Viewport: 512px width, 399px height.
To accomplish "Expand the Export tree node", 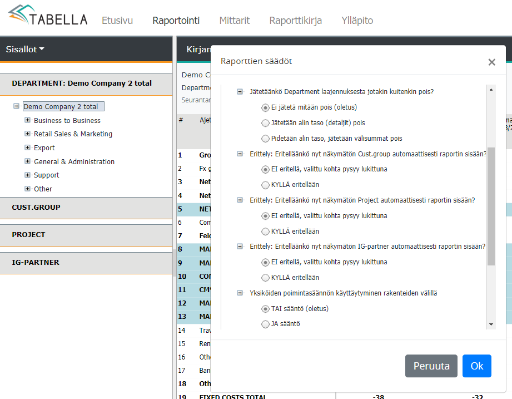I will coord(27,147).
